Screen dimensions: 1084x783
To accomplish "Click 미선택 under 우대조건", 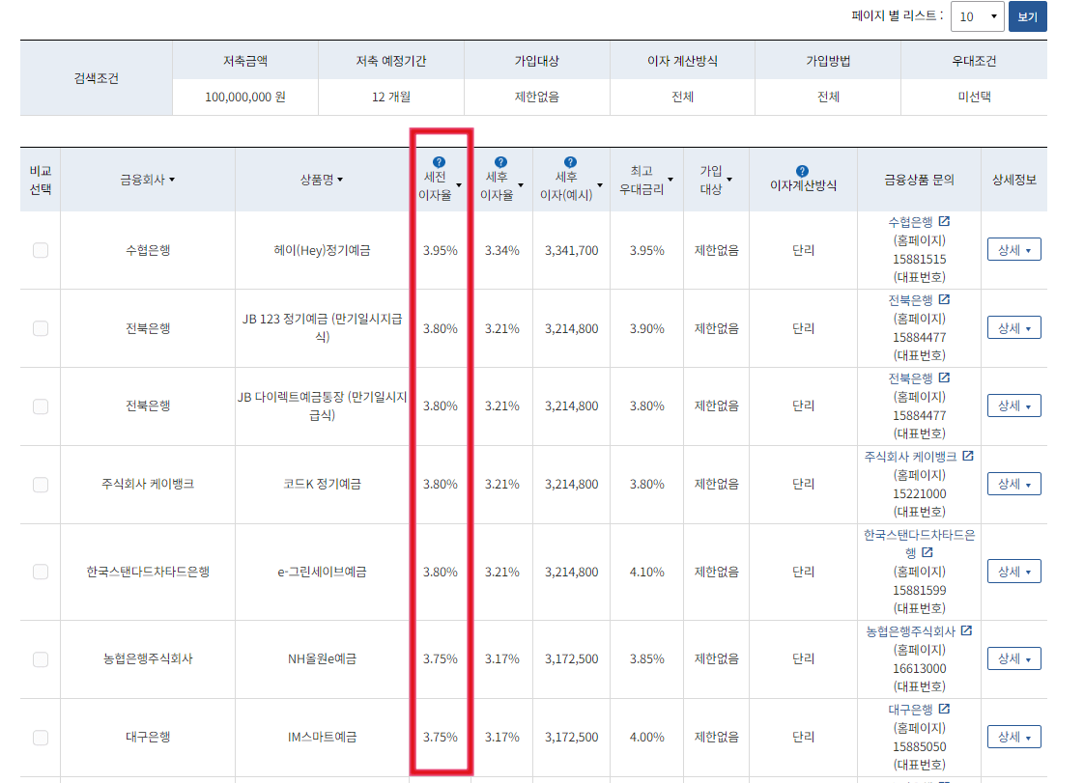I will (974, 97).
